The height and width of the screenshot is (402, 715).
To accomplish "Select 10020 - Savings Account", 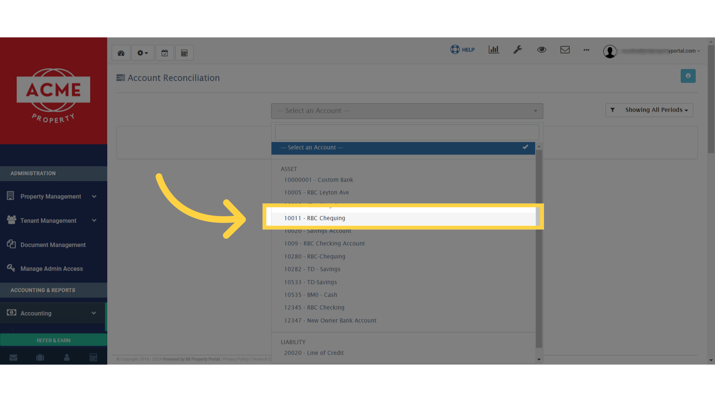I will tap(403, 231).
